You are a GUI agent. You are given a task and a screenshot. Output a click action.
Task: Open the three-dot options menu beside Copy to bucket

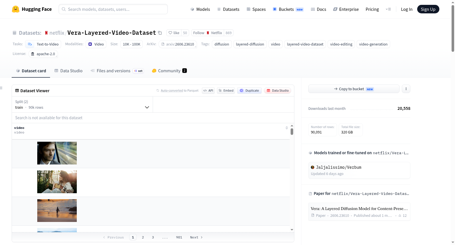tap(406, 89)
